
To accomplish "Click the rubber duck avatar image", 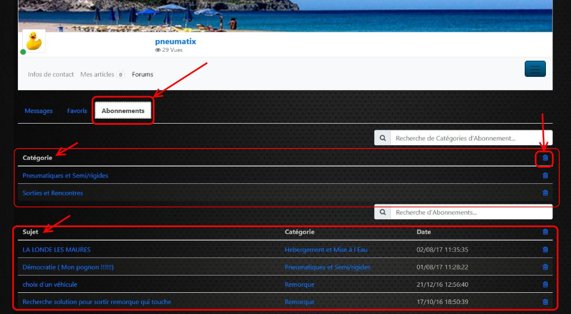I will tap(34, 41).
